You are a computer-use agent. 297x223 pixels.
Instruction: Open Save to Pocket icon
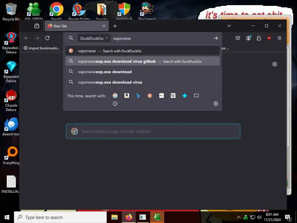[x=238, y=38]
